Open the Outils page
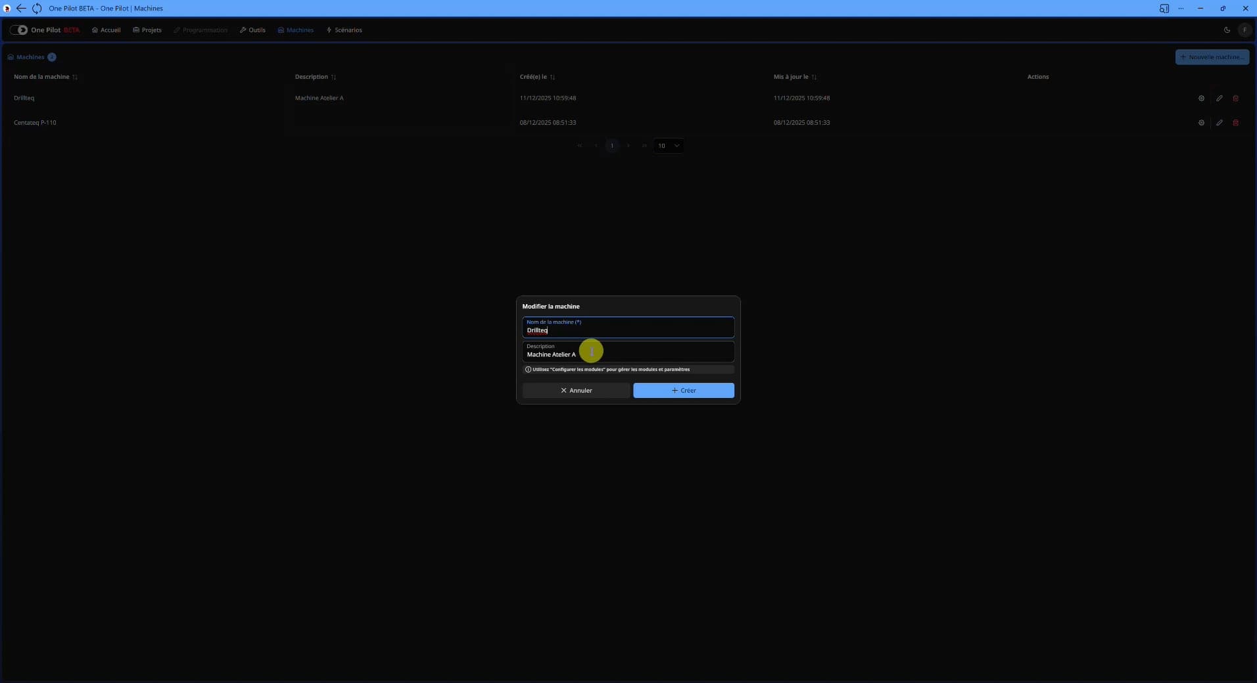1257x683 pixels. point(252,30)
